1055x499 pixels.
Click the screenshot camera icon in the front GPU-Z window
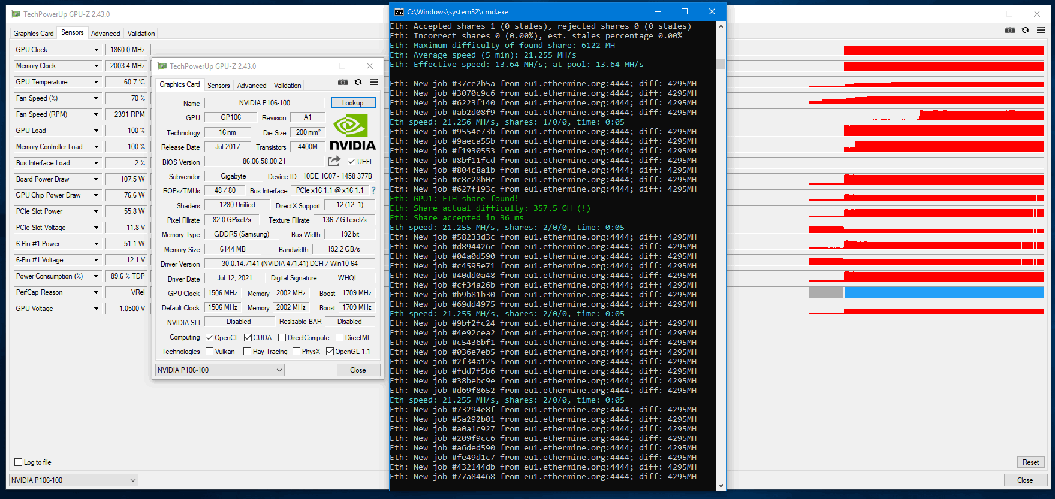coord(343,82)
